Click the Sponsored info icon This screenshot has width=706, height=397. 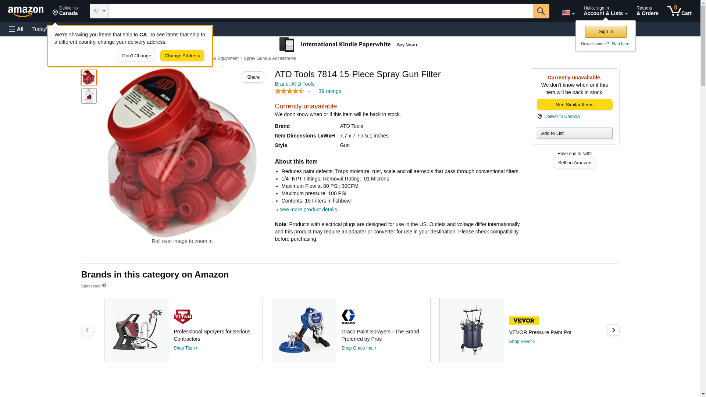pos(104,286)
